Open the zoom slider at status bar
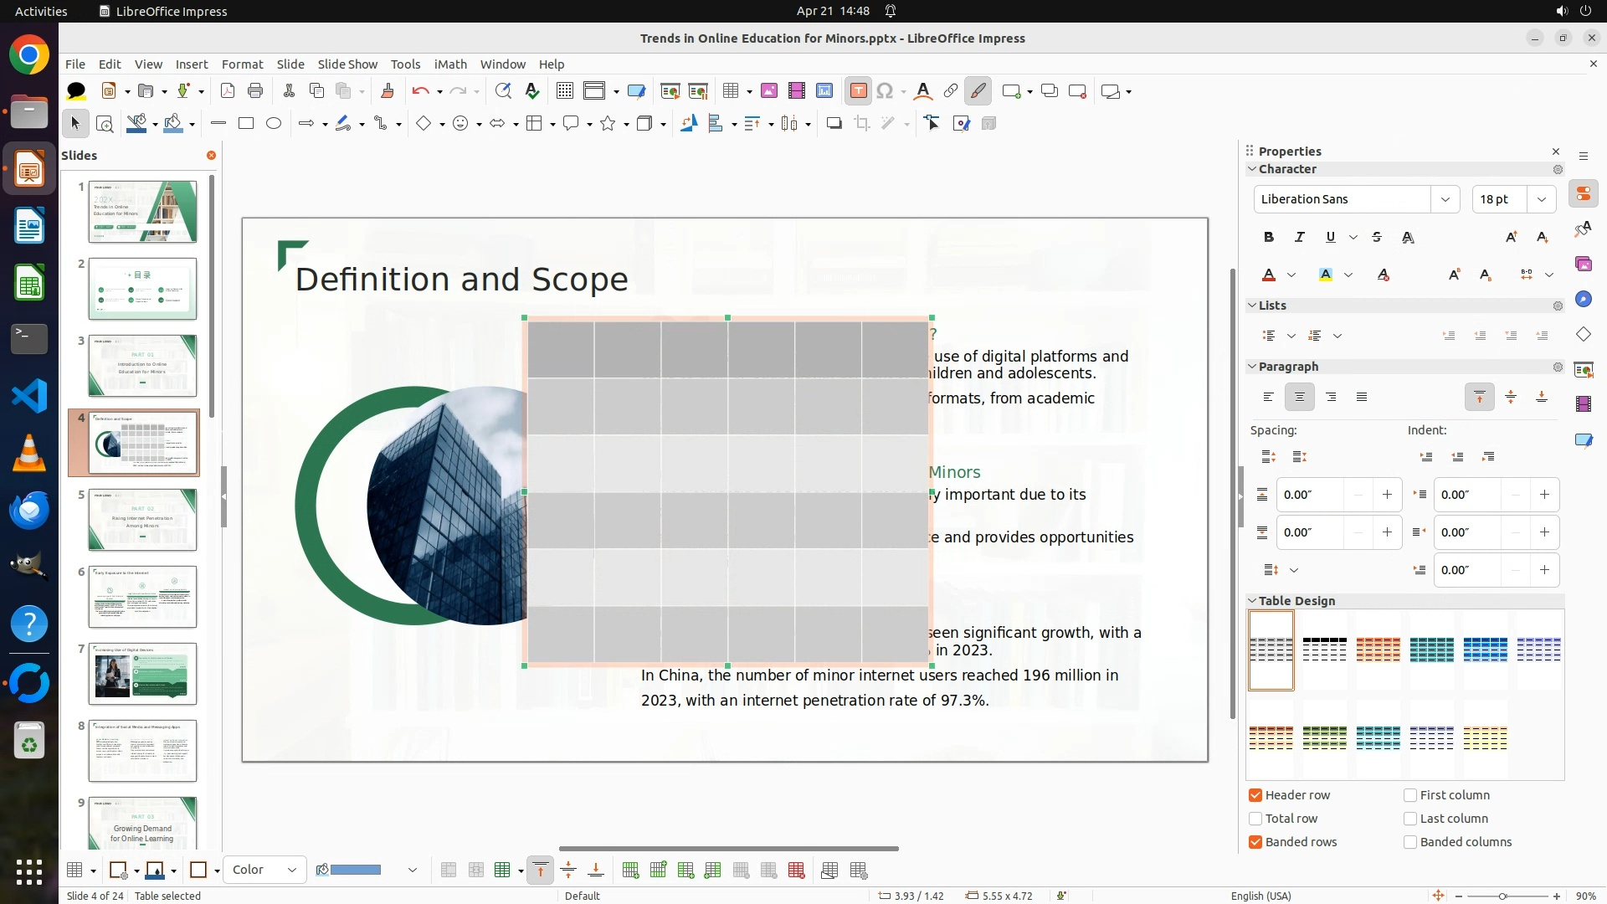Screen dimensions: 1607x904 point(1502,896)
